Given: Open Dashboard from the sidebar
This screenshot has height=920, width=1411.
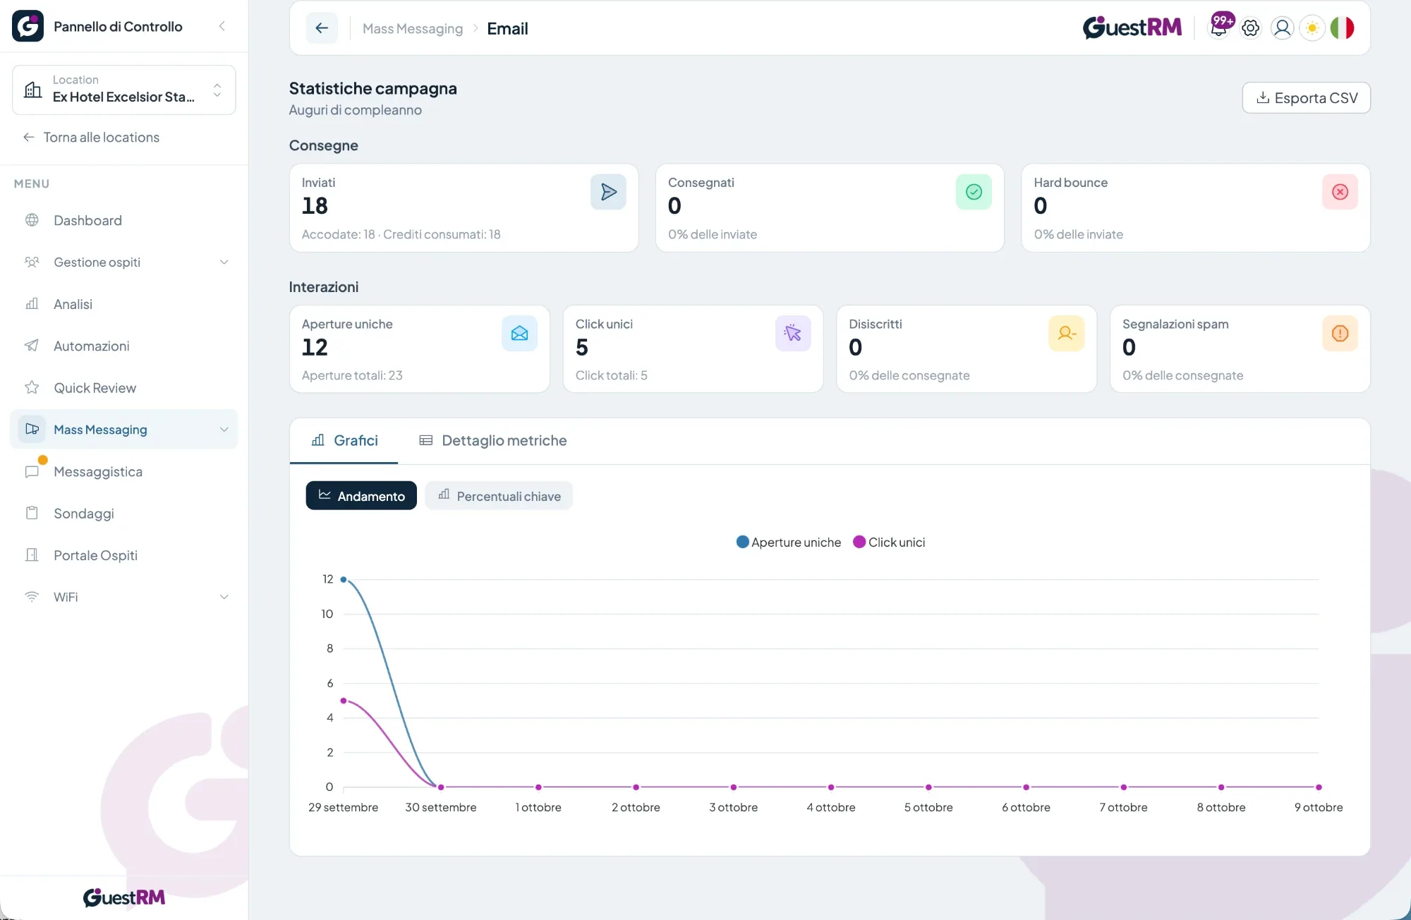Looking at the screenshot, I should (x=123, y=221).
